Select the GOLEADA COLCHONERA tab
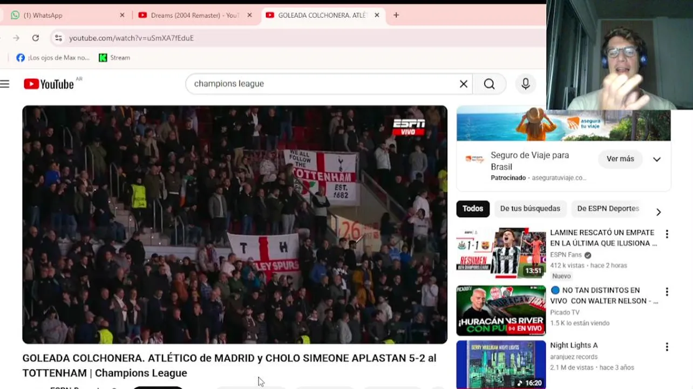This screenshot has height=389, width=693. tap(323, 15)
